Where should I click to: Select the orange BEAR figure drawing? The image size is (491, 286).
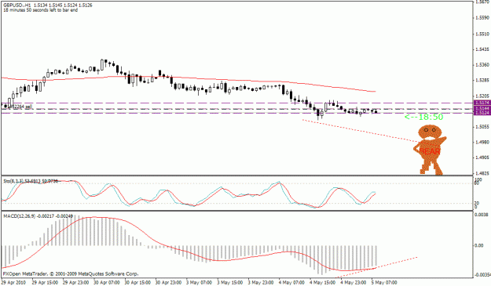click(431, 150)
